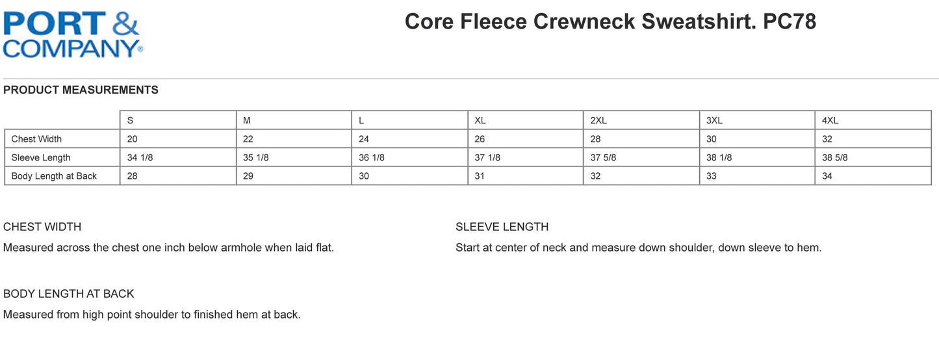Select the 2XL size column header
Image resolution: width=939 pixels, height=340 pixels.
tap(598, 120)
